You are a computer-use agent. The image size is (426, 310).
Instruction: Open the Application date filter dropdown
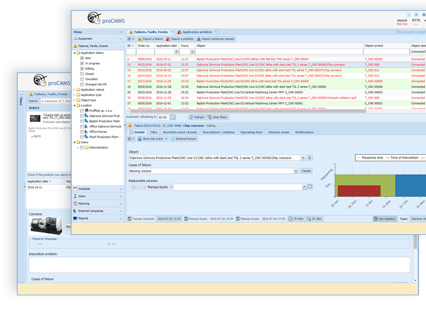(177, 51)
